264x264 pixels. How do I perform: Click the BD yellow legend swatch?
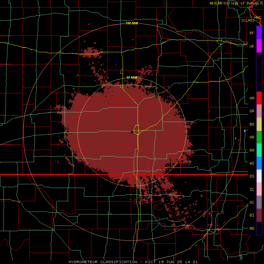pyautogui.click(x=259, y=124)
